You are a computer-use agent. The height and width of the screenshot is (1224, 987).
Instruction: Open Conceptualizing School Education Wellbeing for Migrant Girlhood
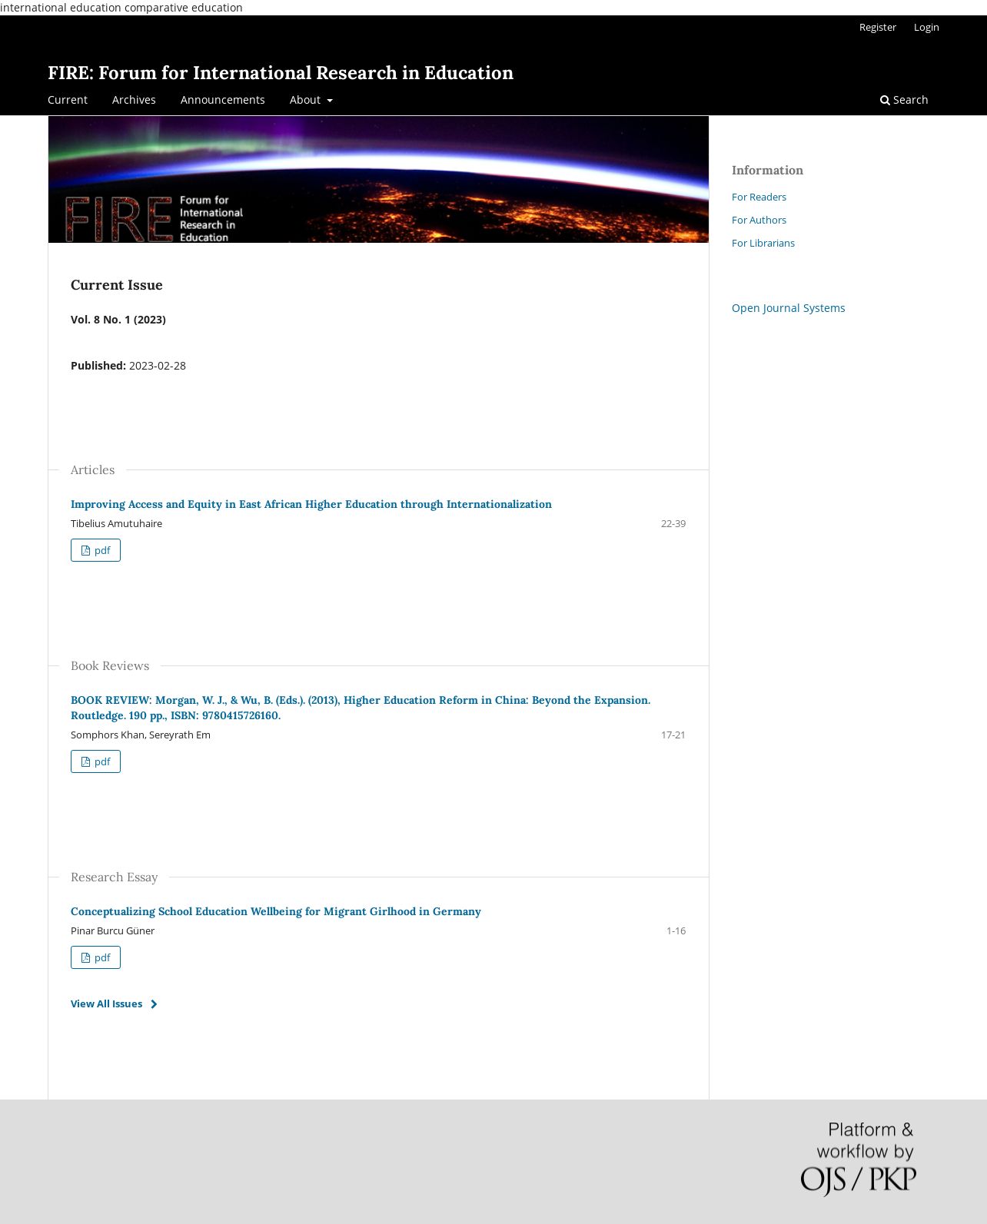click(x=276, y=911)
